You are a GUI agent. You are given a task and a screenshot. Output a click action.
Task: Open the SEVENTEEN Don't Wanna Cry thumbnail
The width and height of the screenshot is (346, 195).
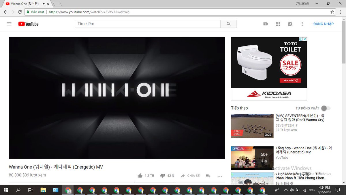click(252, 126)
